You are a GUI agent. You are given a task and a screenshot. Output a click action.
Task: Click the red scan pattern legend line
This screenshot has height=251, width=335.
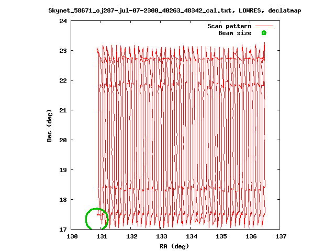tap(264, 26)
